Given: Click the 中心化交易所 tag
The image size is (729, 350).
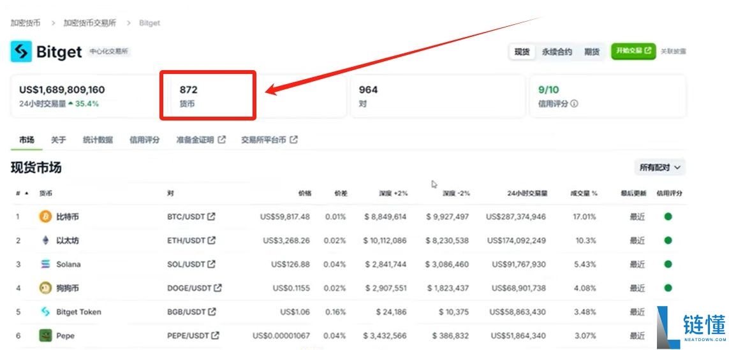Looking at the screenshot, I should 109,52.
